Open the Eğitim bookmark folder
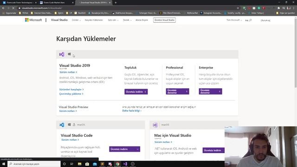The height and width of the screenshot is (167, 297). (x=59, y=13)
